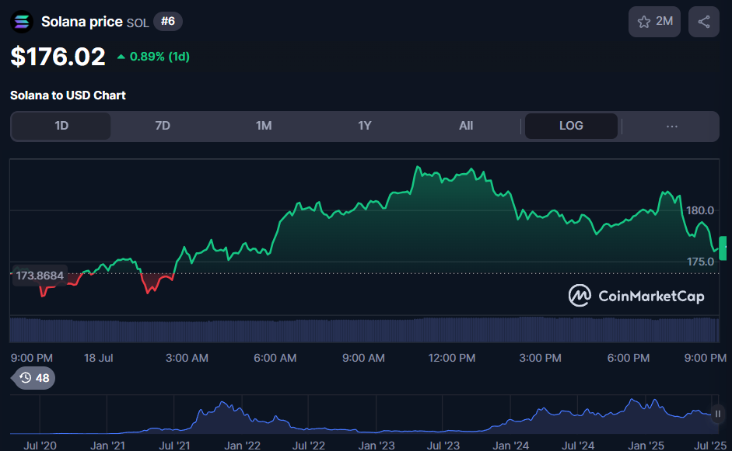Open the clock history 48 badge
732x451 pixels.
[x=33, y=378]
